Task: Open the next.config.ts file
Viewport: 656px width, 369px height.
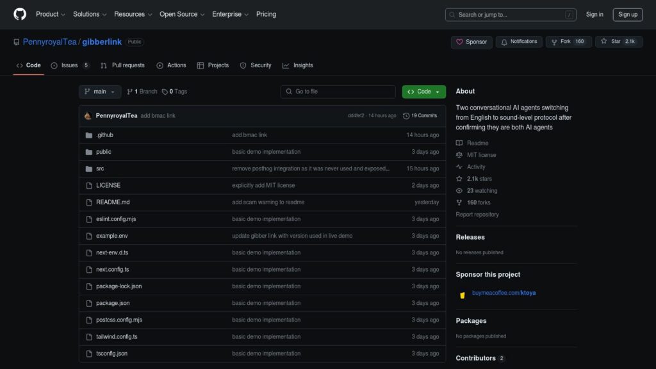Action: click(113, 270)
